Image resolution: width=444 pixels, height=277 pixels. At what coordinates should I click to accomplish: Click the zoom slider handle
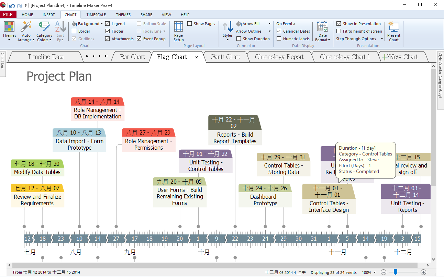coord(396,272)
